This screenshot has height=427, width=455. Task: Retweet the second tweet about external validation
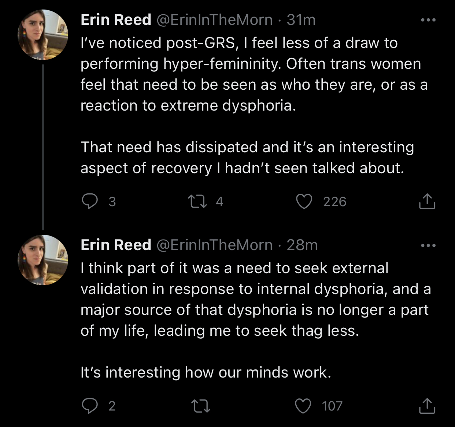coord(201,406)
